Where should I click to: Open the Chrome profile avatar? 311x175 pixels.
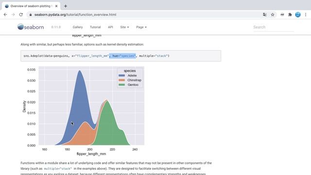point(298,15)
